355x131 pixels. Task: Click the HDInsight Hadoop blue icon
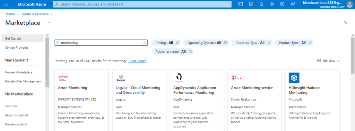(294, 78)
